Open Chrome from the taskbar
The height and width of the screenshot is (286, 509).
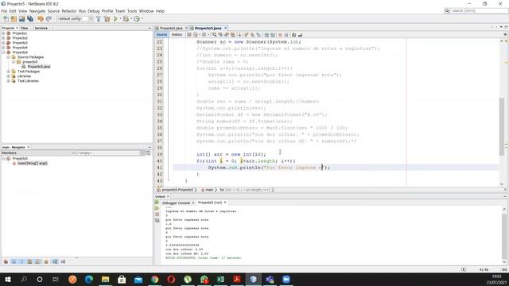point(154,279)
